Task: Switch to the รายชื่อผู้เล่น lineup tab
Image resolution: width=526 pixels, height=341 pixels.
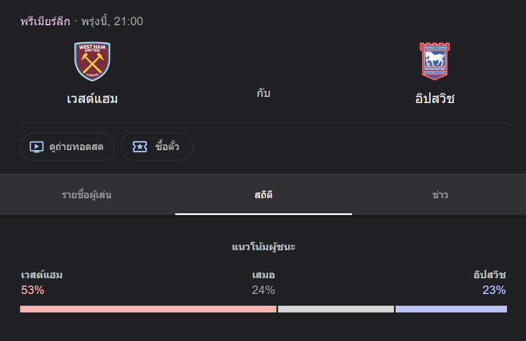Action: pos(87,195)
